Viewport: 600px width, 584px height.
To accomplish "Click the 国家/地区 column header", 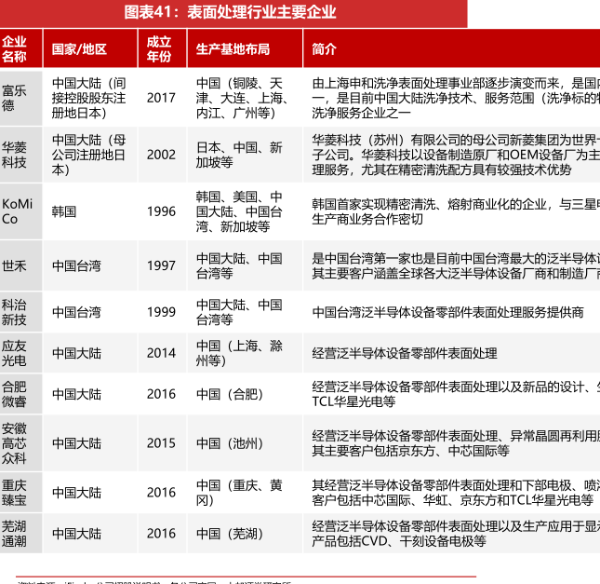I will [79, 49].
